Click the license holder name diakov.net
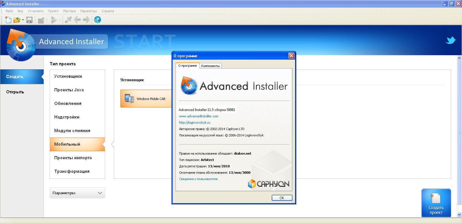Viewport: 462px width, 224px height. tap(243, 153)
